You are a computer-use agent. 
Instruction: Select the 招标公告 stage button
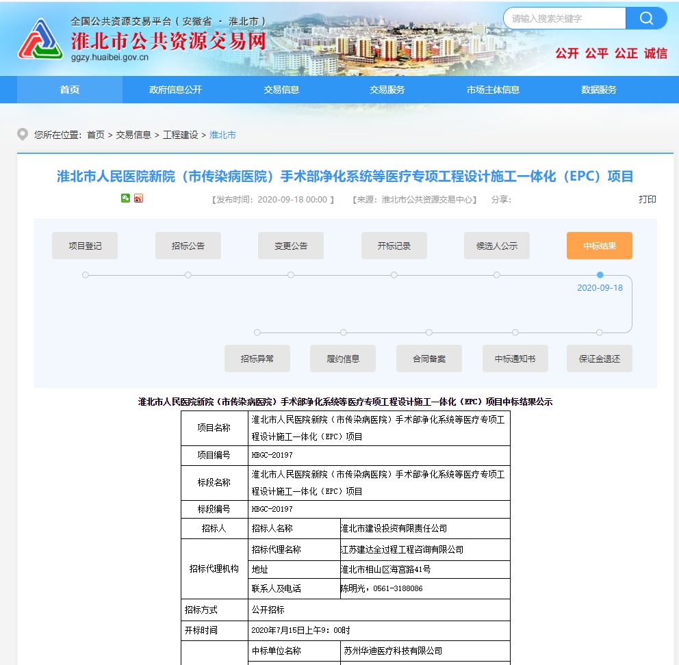point(188,246)
